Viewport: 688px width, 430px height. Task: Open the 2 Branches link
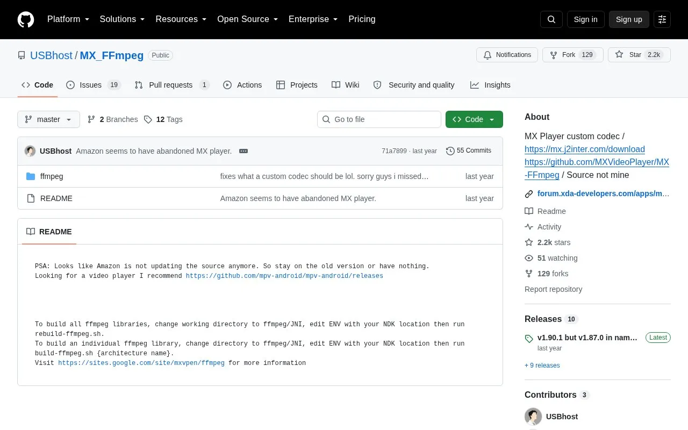click(x=112, y=119)
